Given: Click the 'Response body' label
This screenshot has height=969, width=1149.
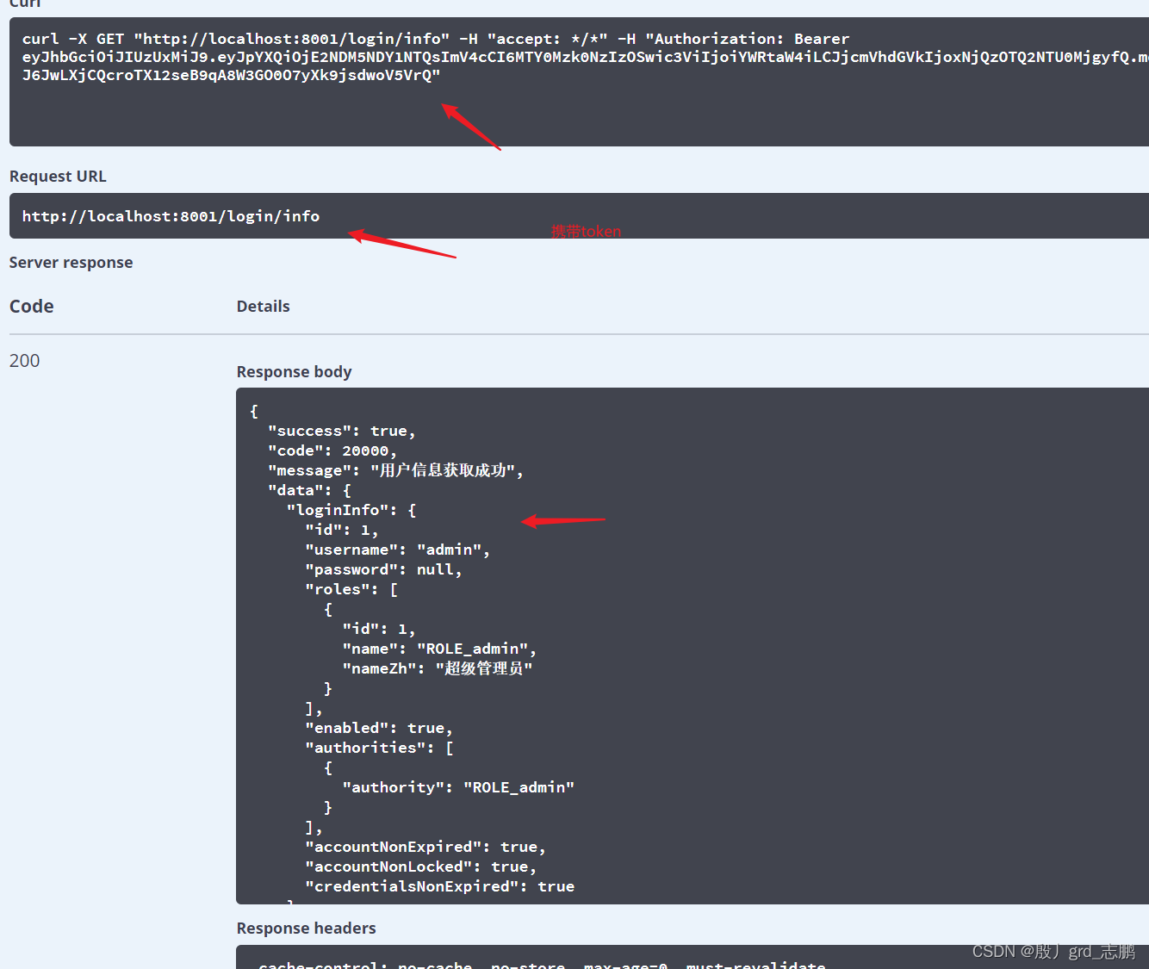Looking at the screenshot, I should point(294,372).
